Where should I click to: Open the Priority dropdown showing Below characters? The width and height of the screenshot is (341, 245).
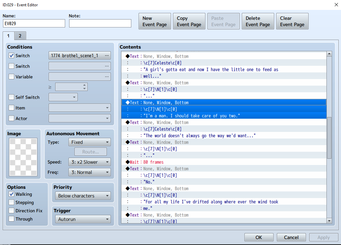pos(83,196)
